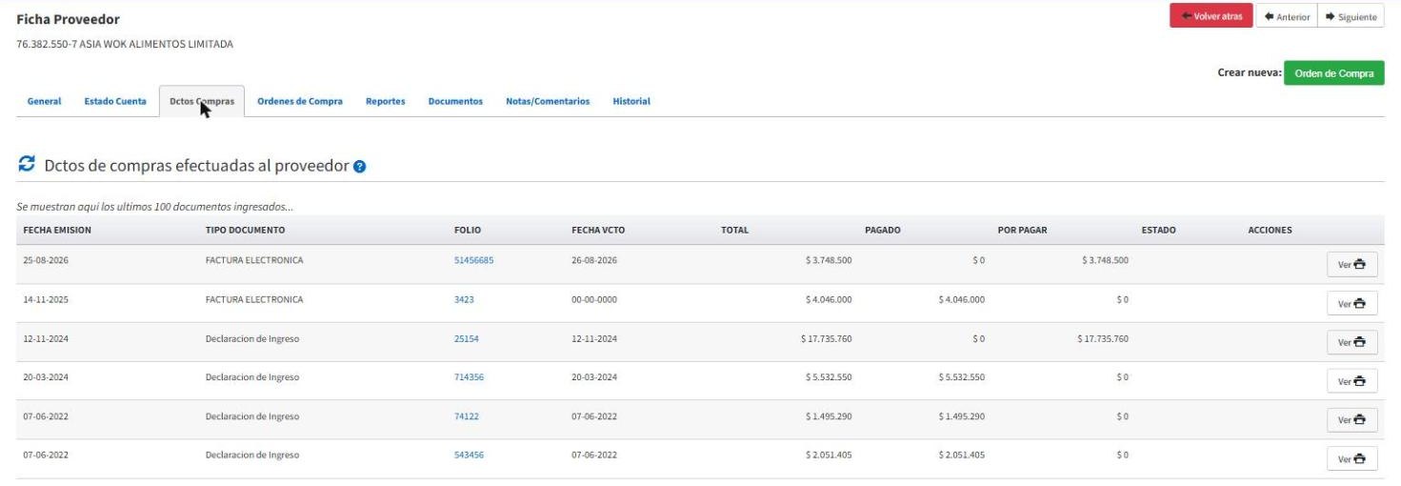
Task: Open the Estado Cuenta tab
Action: coord(115,101)
